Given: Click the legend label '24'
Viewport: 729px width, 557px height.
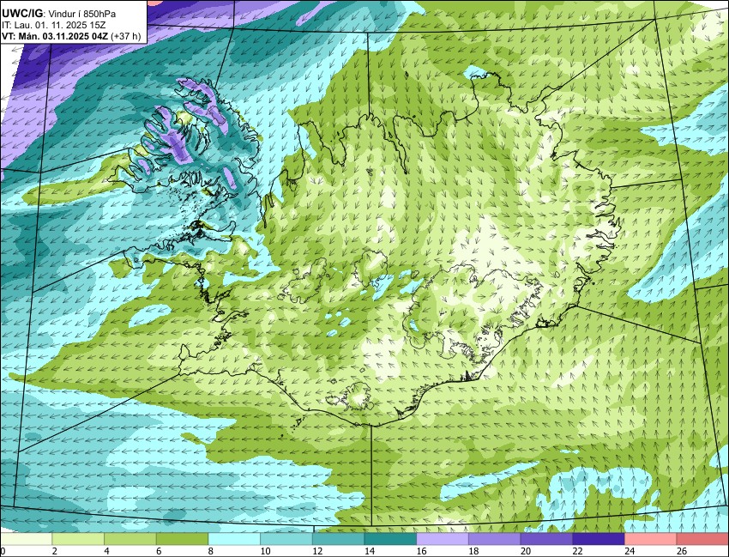Looking at the screenshot, I should pos(630,551).
